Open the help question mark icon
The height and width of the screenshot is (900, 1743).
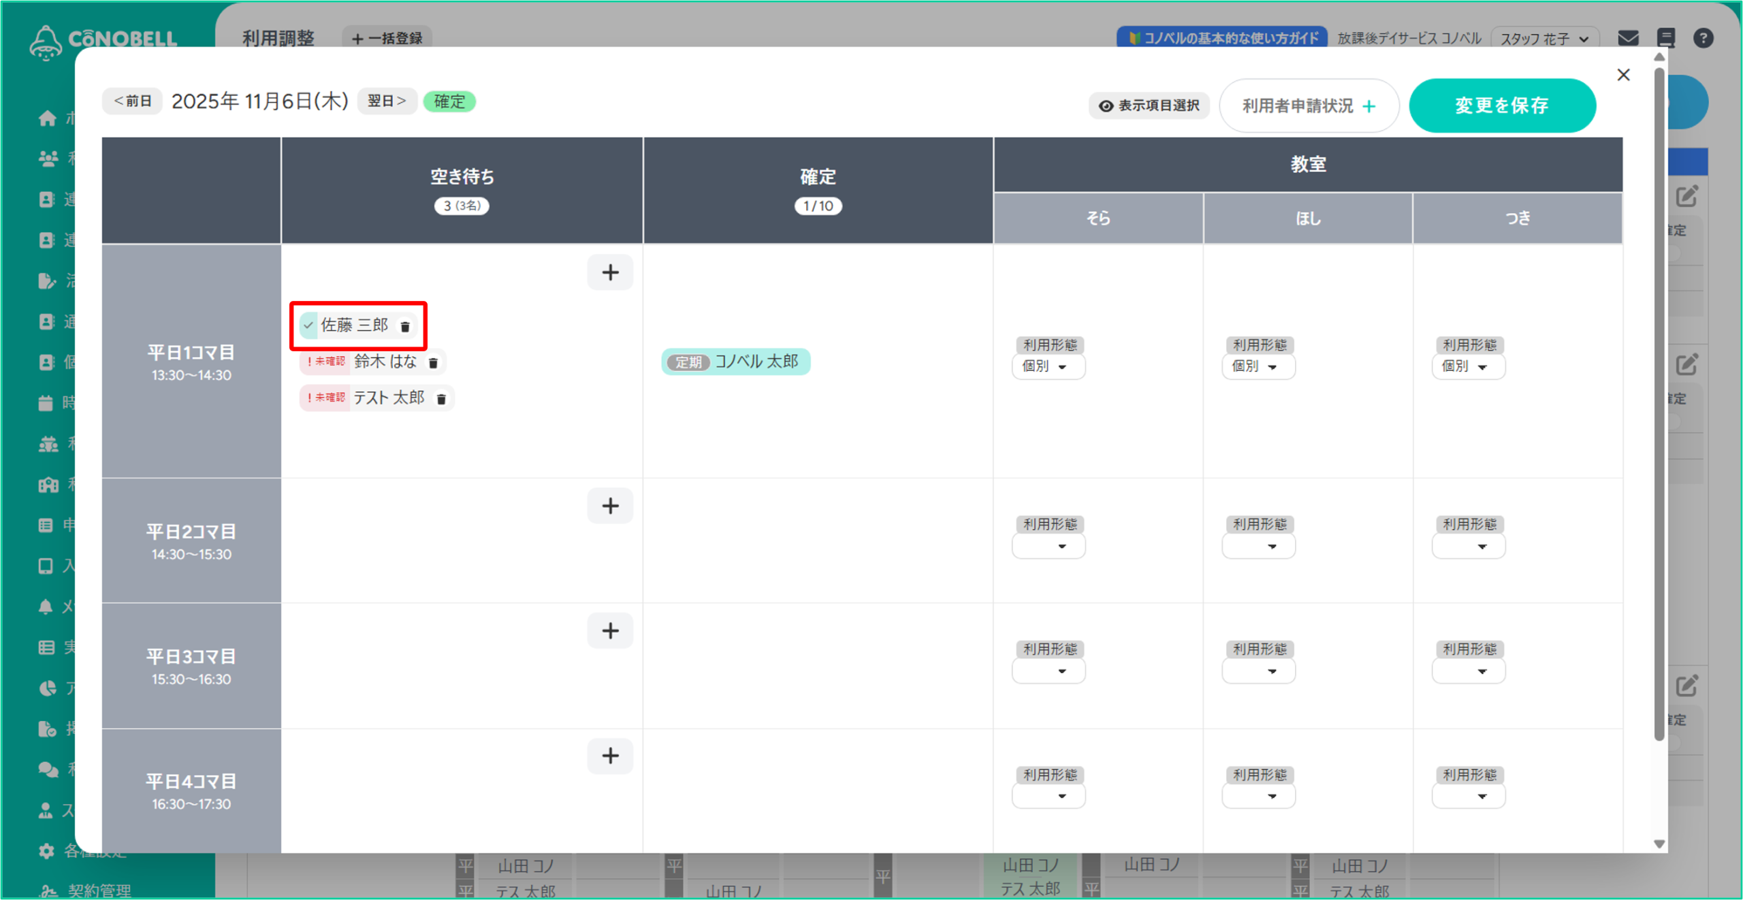1703,38
